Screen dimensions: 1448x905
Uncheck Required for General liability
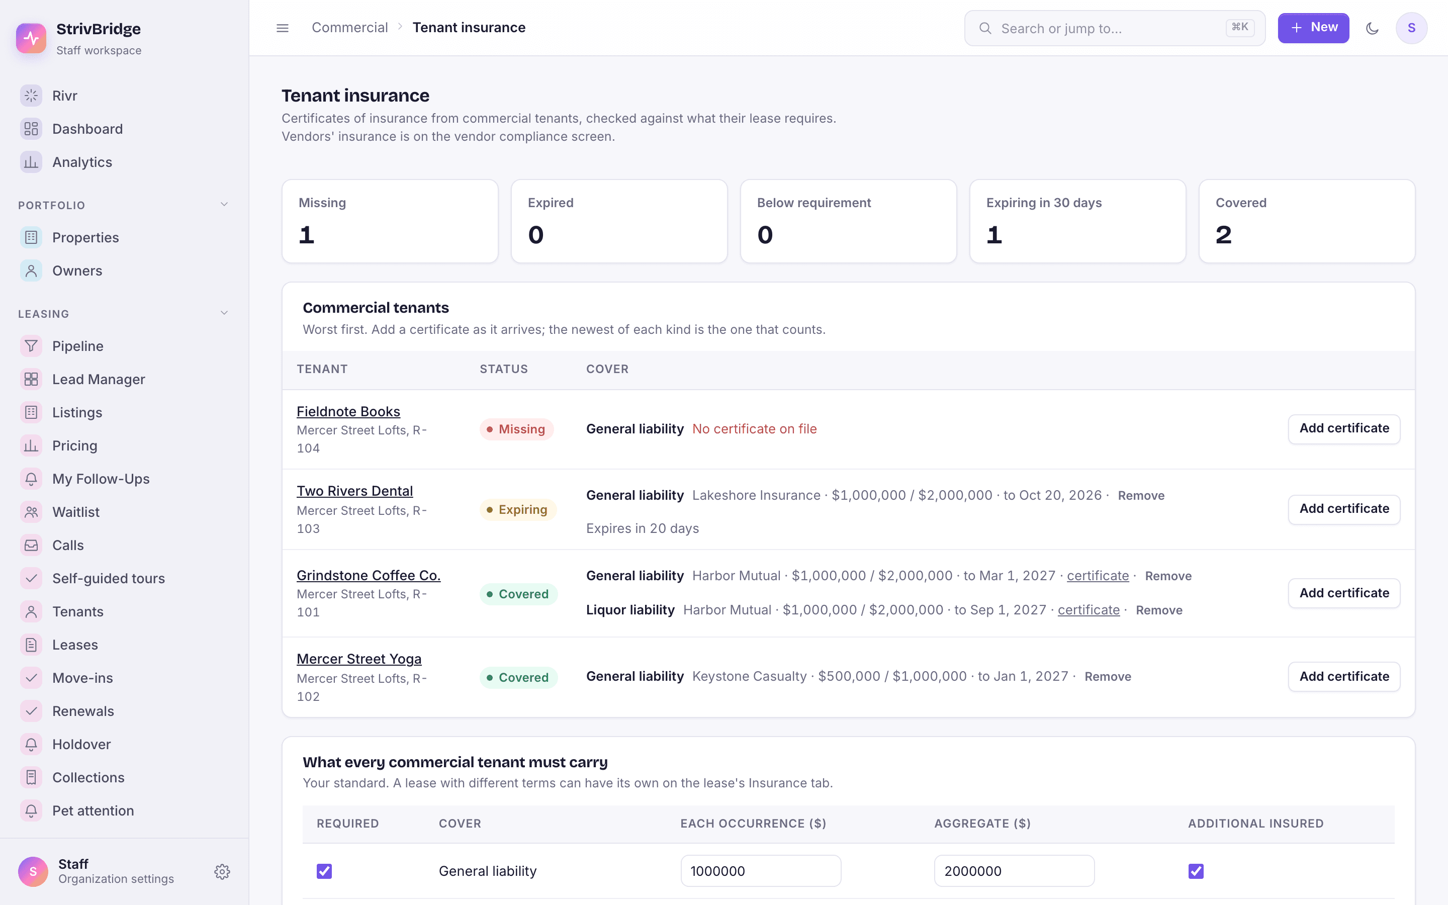(x=324, y=871)
